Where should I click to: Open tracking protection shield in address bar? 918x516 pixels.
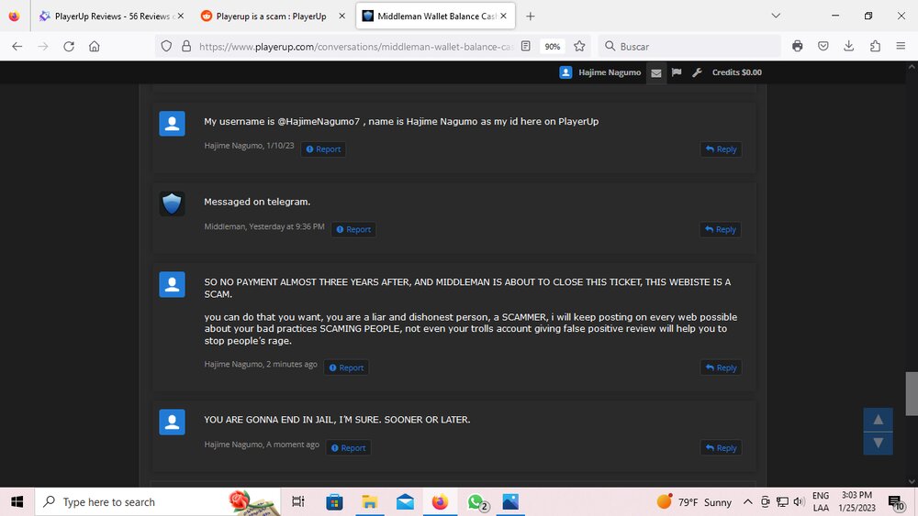pyautogui.click(x=166, y=46)
